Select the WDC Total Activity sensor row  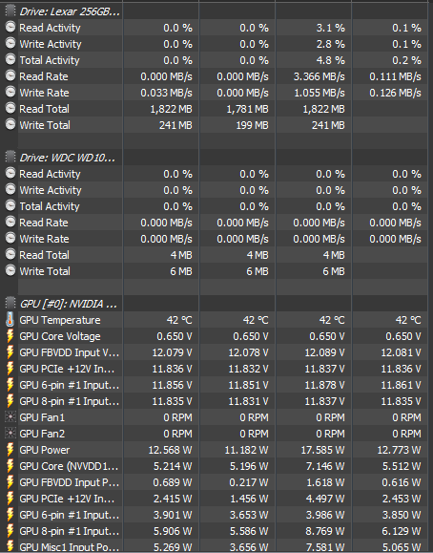coord(216,206)
